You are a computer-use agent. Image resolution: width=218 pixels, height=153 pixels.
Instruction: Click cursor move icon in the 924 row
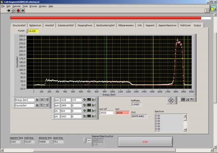tap(84, 111)
